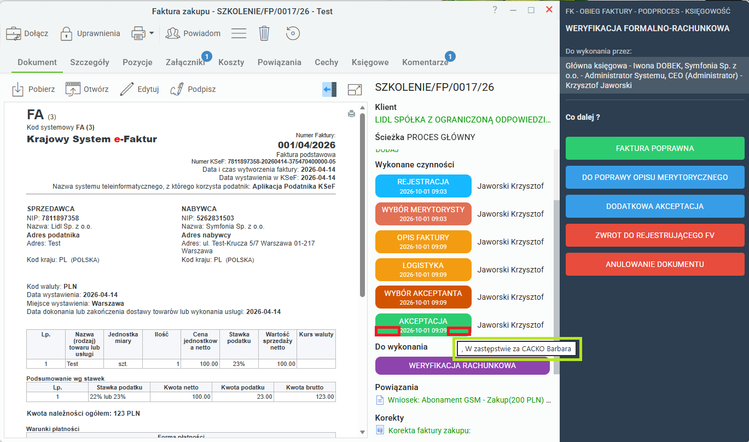Viewport: 749px width, 442px height.
Task: Select the WYBÓR MERYTORYSTY activity block
Action: tap(423, 214)
